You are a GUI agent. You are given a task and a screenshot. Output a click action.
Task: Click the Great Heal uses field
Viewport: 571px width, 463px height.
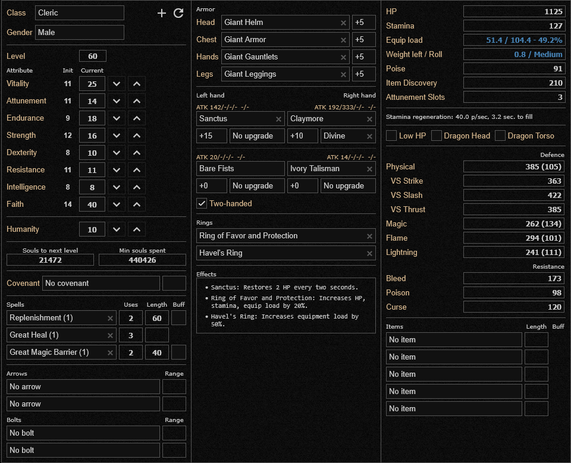pyautogui.click(x=131, y=335)
